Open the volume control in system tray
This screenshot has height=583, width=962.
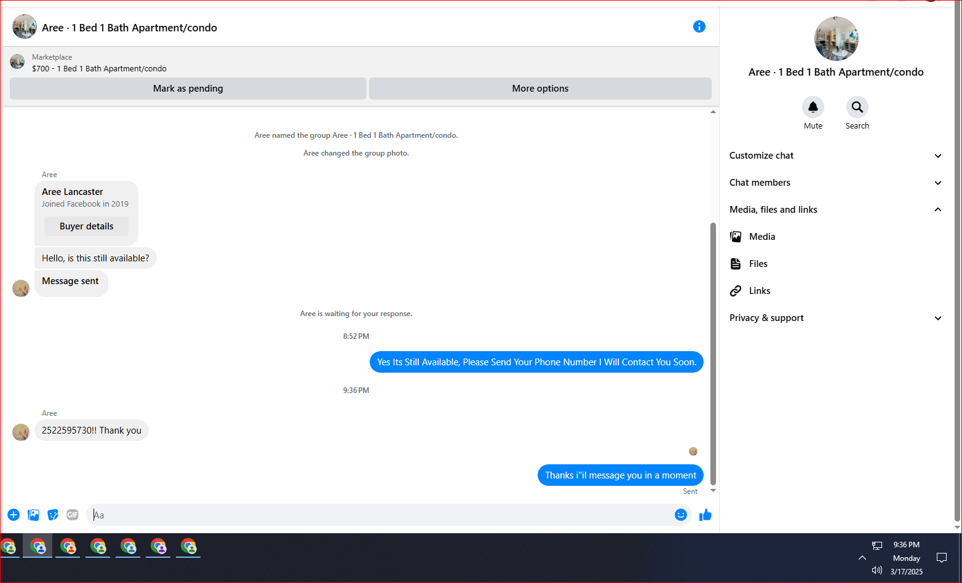coord(877,571)
